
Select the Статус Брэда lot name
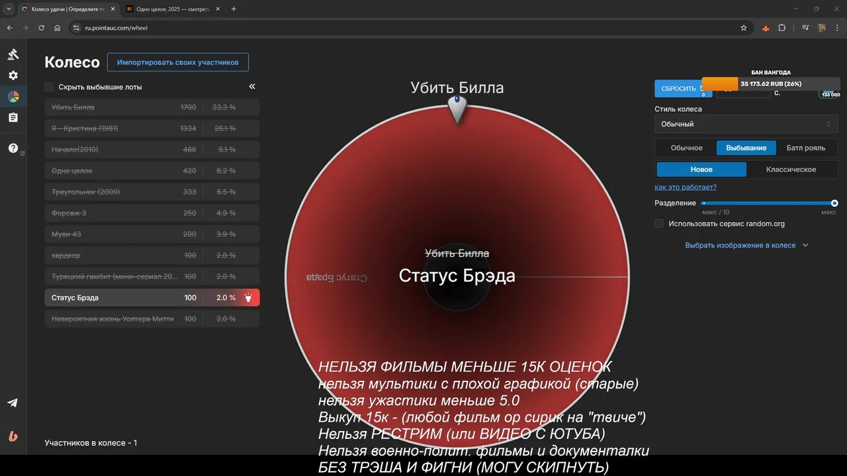pyautogui.click(x=75, y=297)
